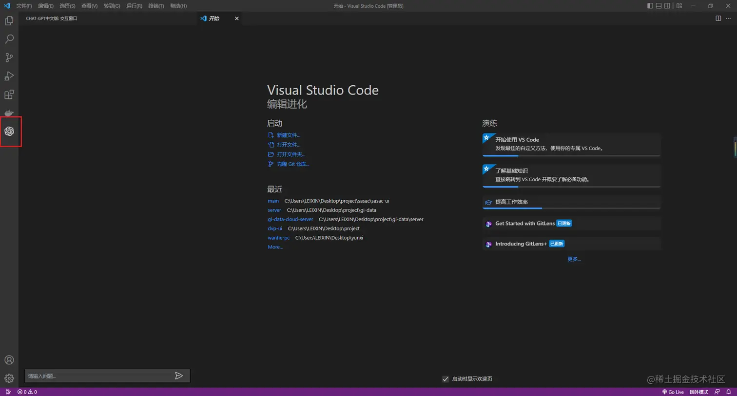Click Go Live in status bar

pos(673,392)
